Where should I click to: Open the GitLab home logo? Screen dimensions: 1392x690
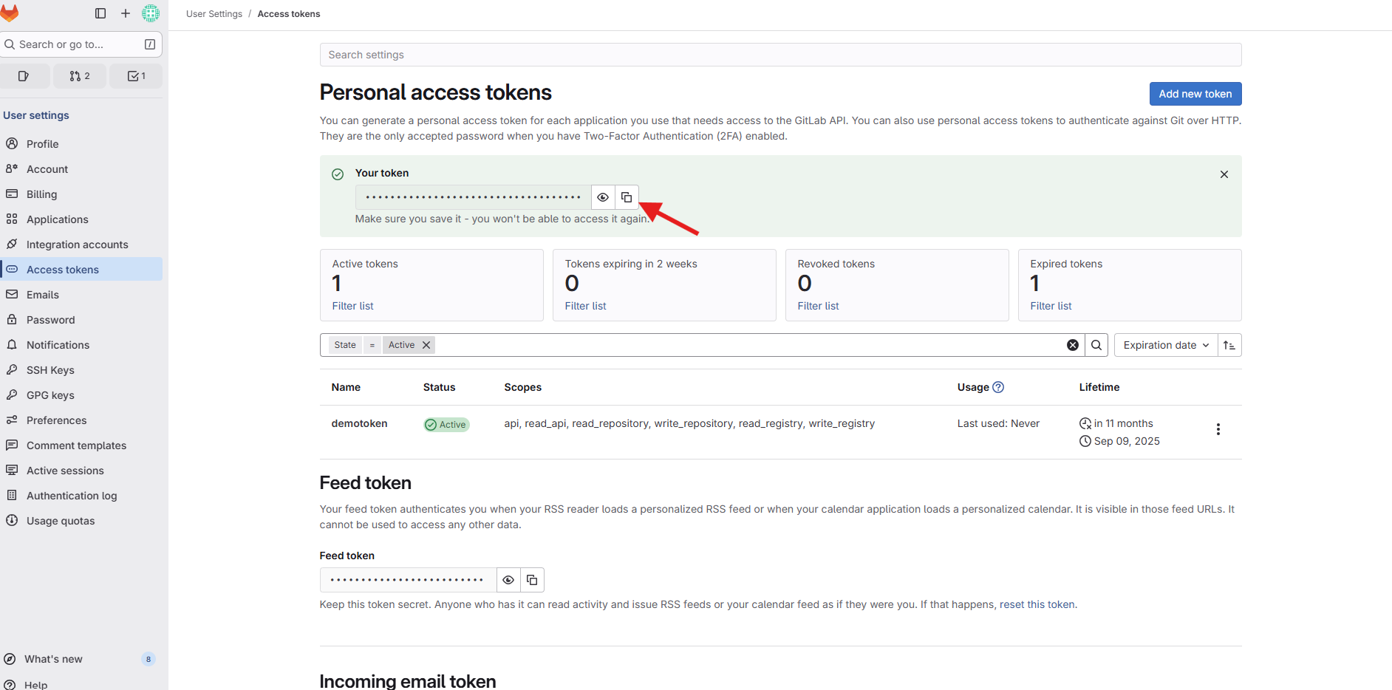(x=10, y=13)
